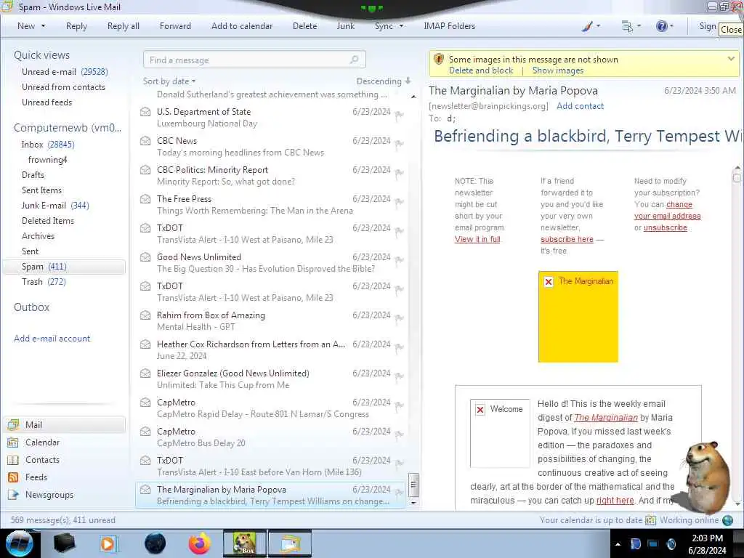Click the envelope icon beside Rahim from Box of Amazing
Image resolution: width=744 pixels, height=558 pixels.
[145, 315]
